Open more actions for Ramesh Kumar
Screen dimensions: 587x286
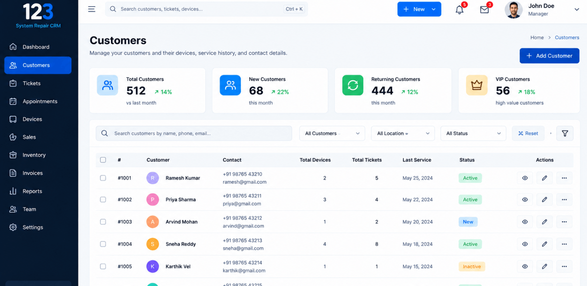[564, 178]
